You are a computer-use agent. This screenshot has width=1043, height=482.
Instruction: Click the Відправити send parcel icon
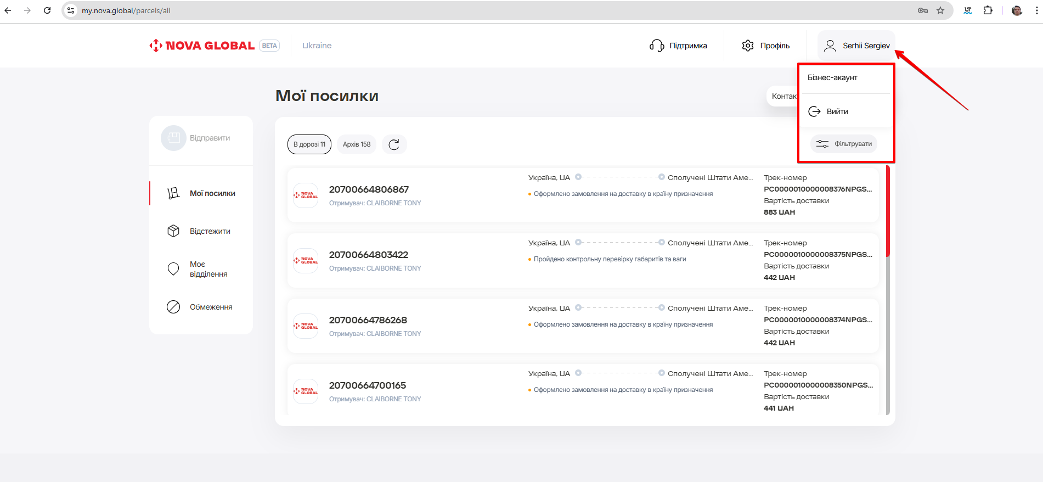173,138
